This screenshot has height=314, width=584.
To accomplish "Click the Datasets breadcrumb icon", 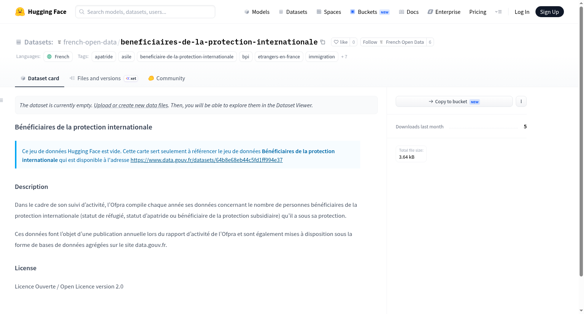I will [x=19, y=42].
